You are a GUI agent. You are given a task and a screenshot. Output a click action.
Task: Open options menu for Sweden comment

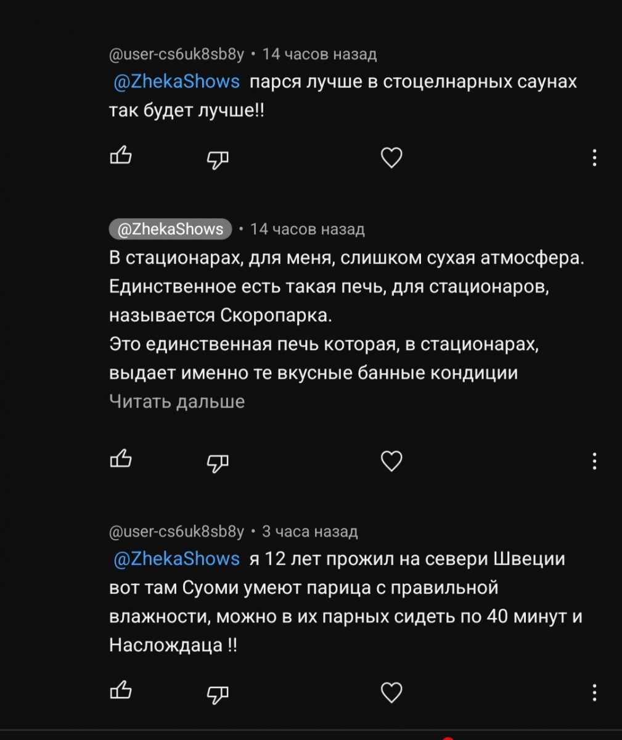[594, 692]
